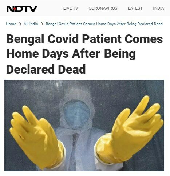Click the chevron after All India breadcrumb
The image size is (170, 176).
[42, 24]
